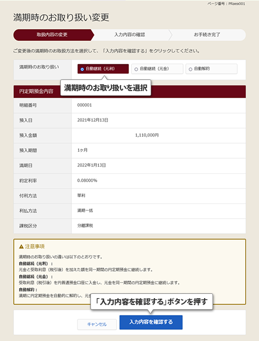Image resolution: width=259 pixels, height=341 pixels.
Task: Click the キャンセル button
Action: coord(97,324)
